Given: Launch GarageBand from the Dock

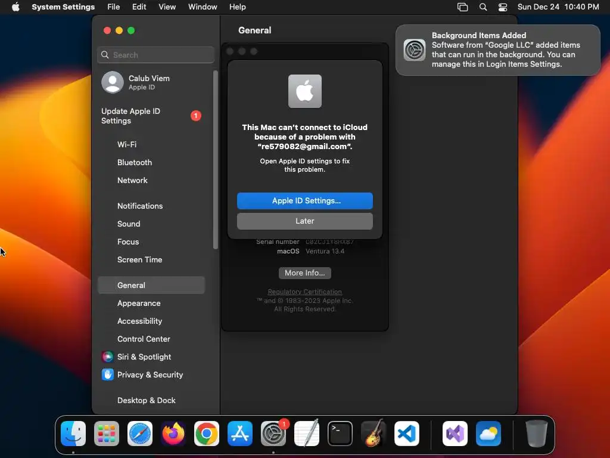Looking at the screenshot, I should (374, 434).
